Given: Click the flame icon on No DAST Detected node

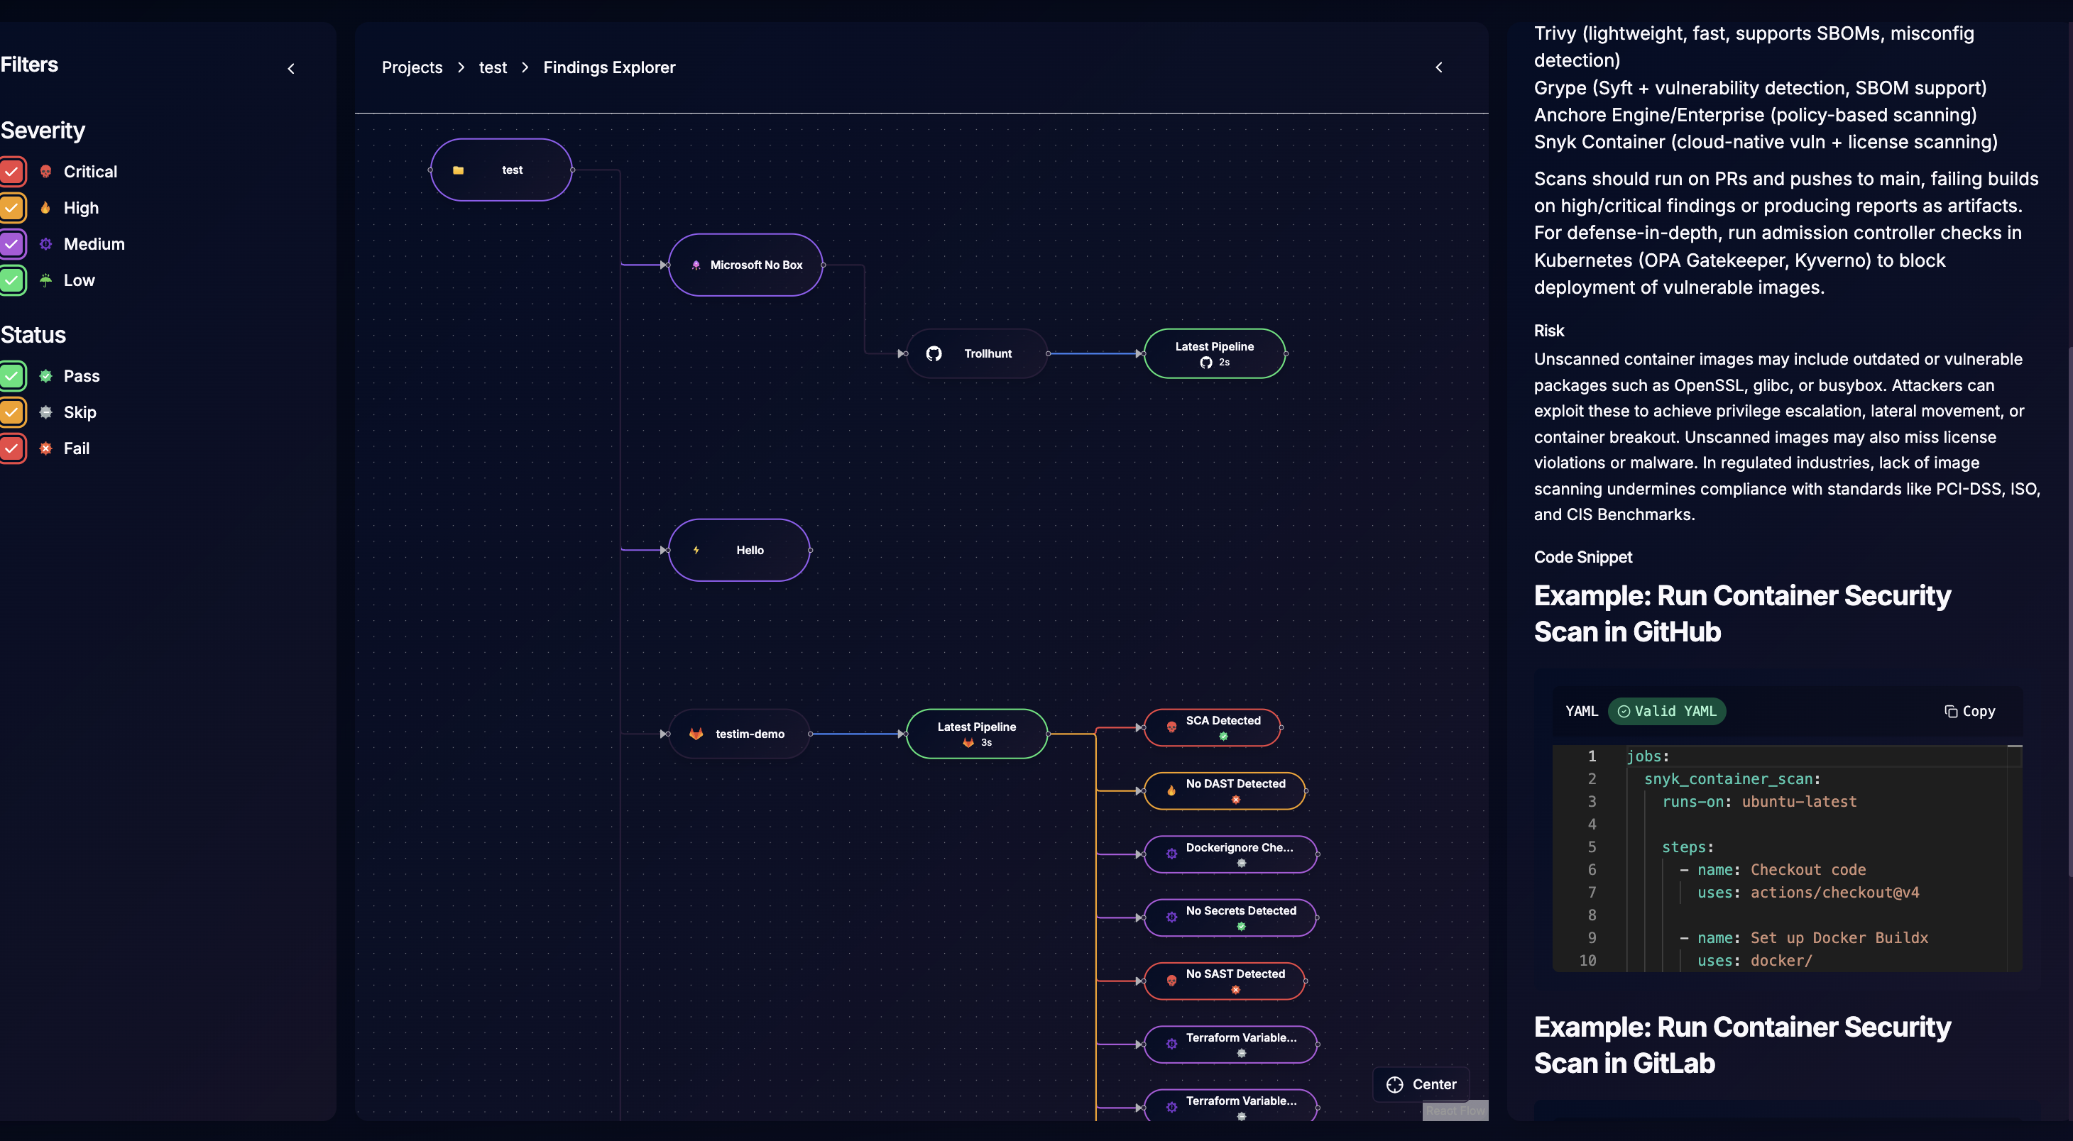Looking at the screenshot, I should pos(1170,790).
